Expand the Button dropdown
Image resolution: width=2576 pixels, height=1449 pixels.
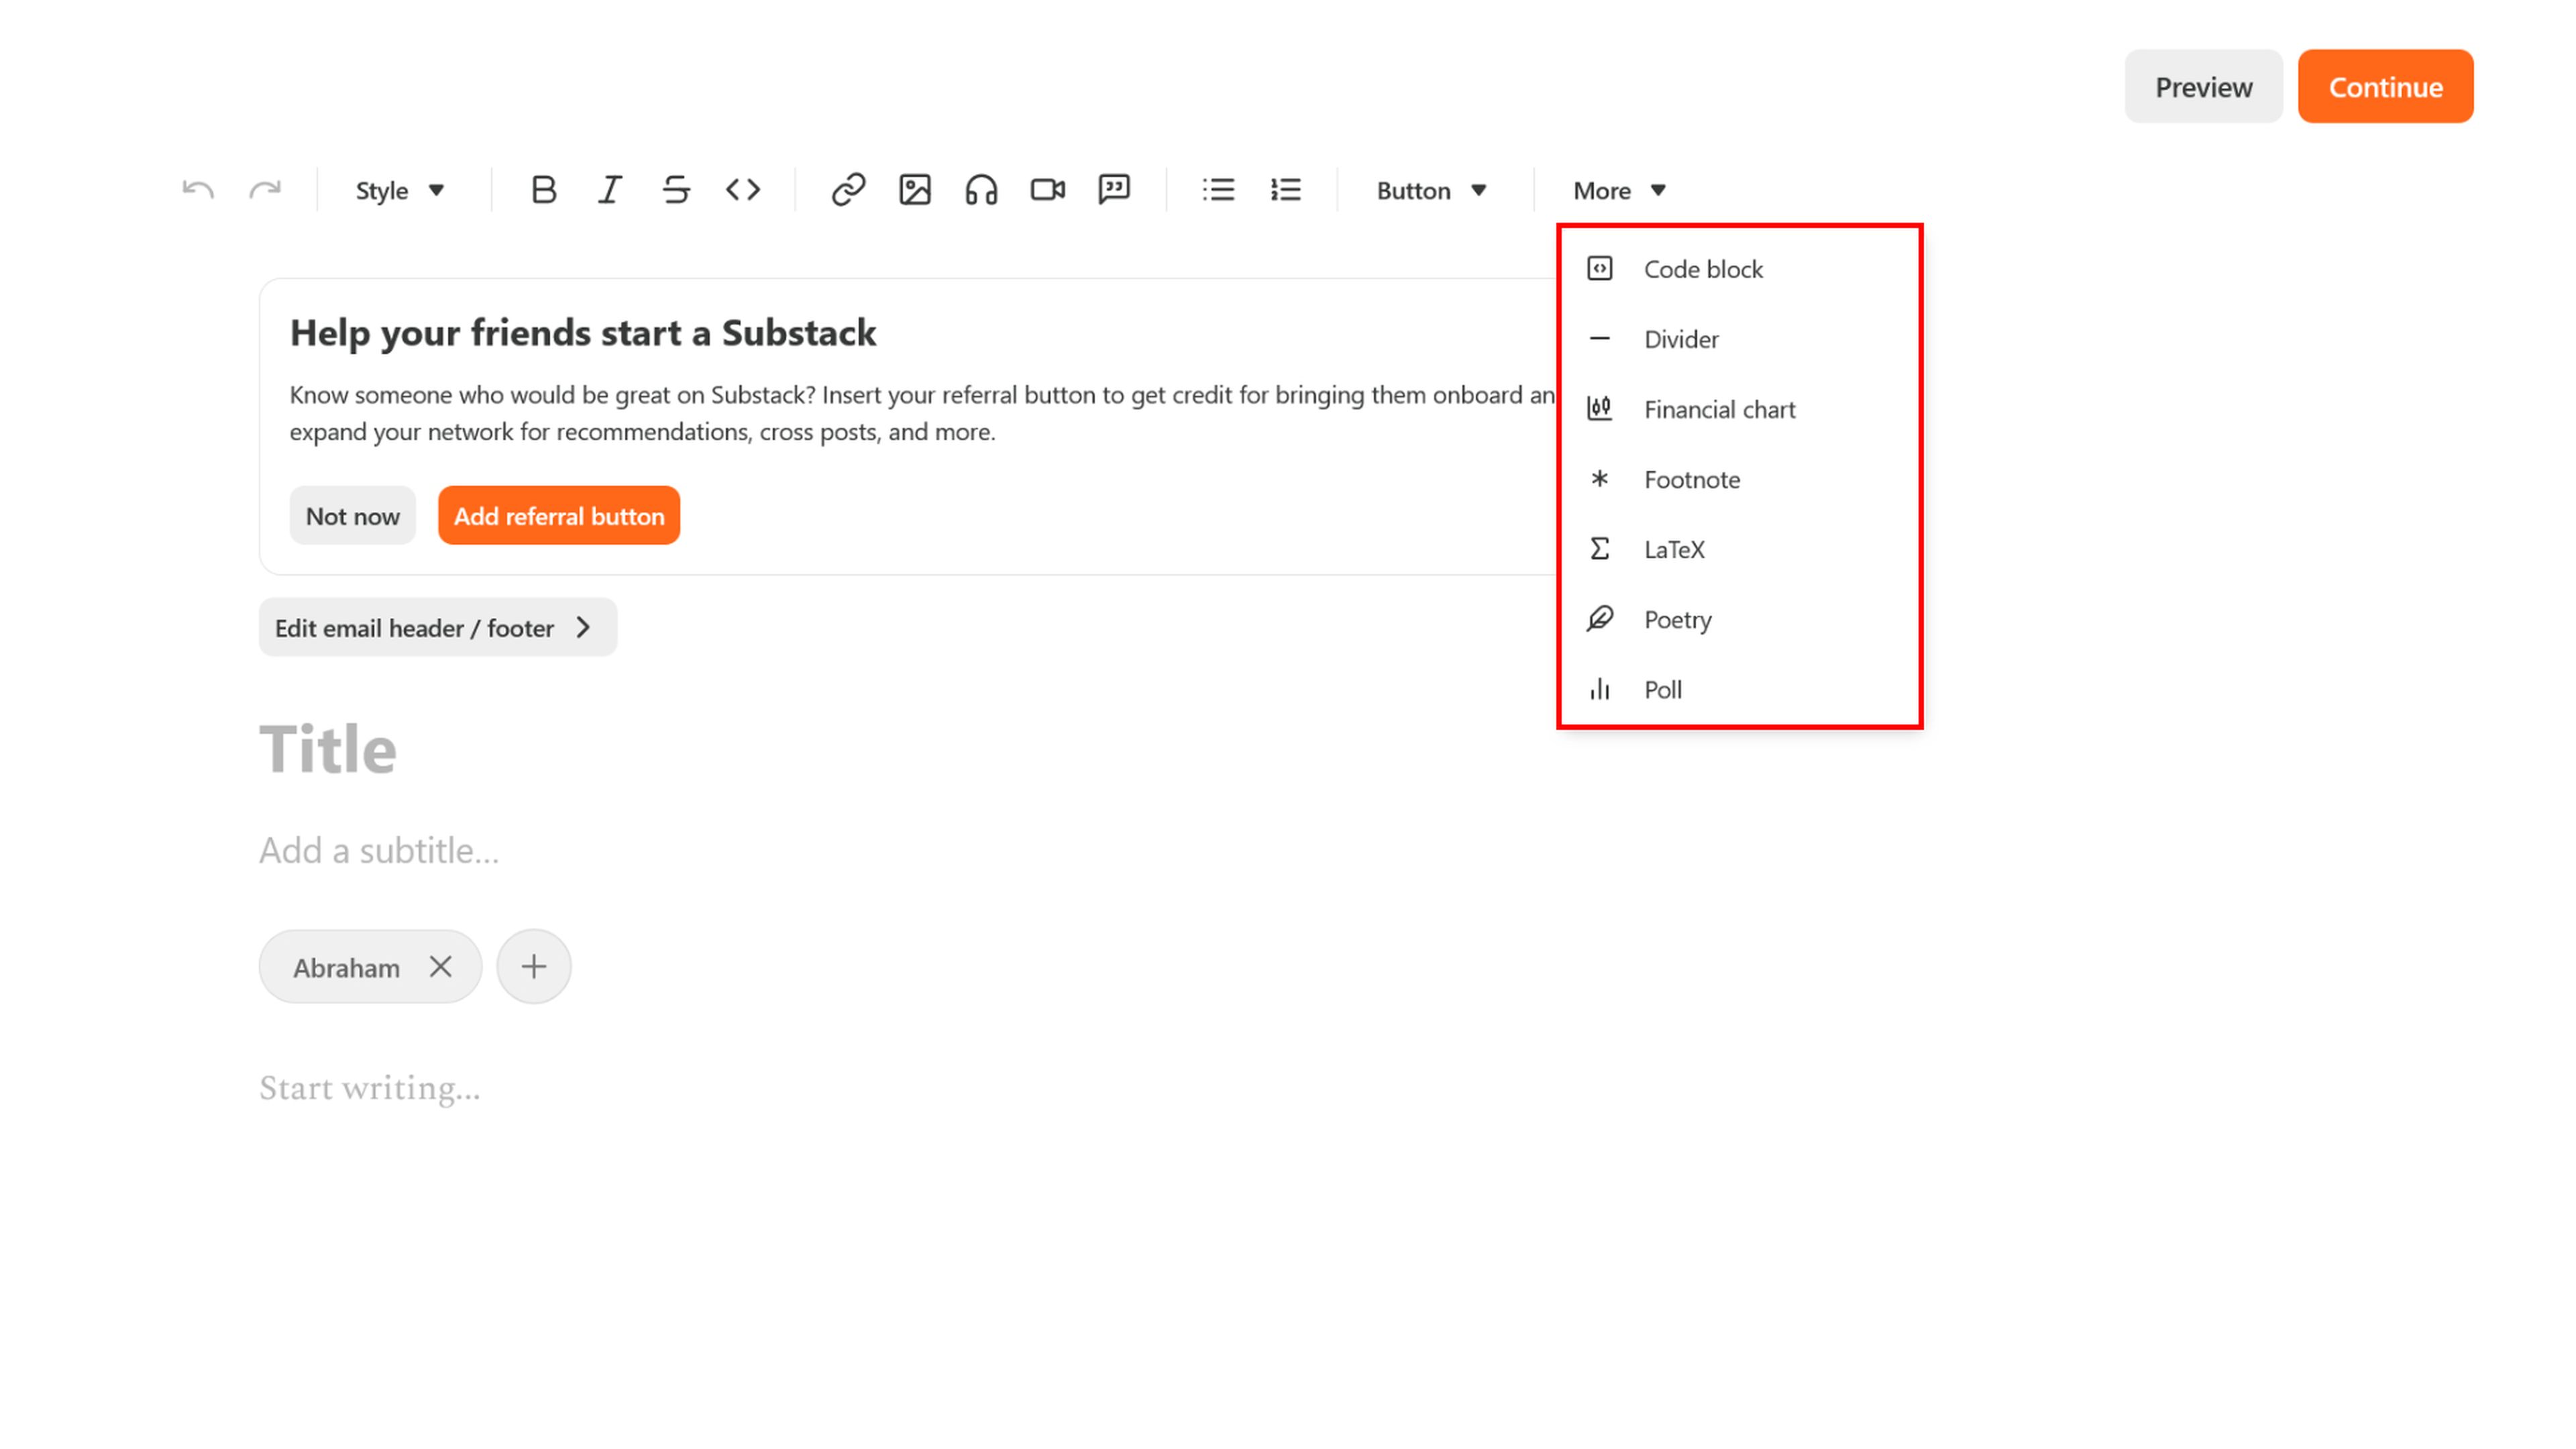pos(1431,190)
